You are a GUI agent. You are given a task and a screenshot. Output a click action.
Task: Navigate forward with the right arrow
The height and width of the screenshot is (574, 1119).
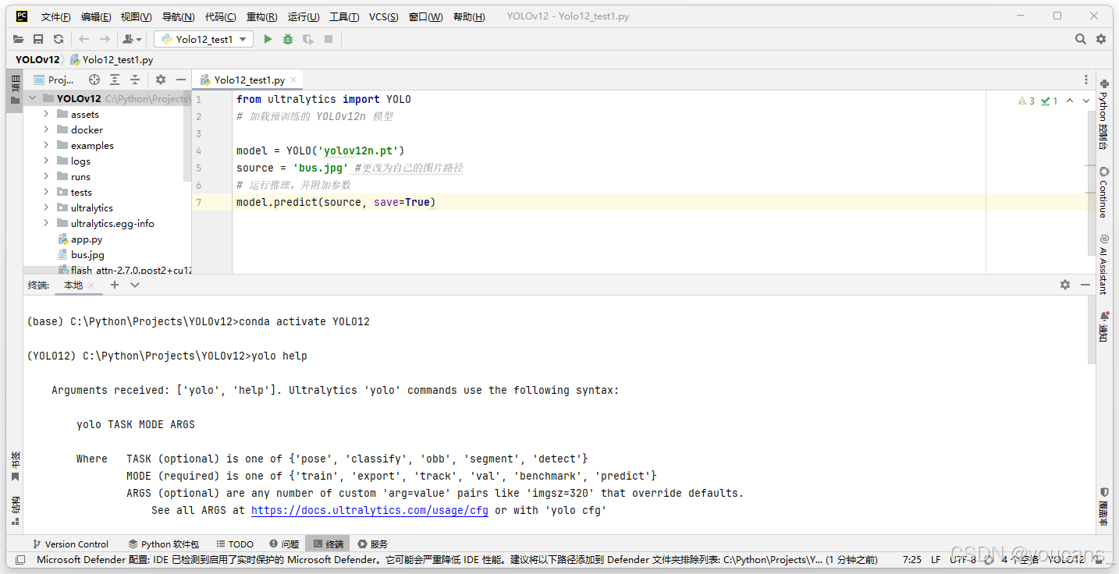pyautogui.click(x=104, y=39)
